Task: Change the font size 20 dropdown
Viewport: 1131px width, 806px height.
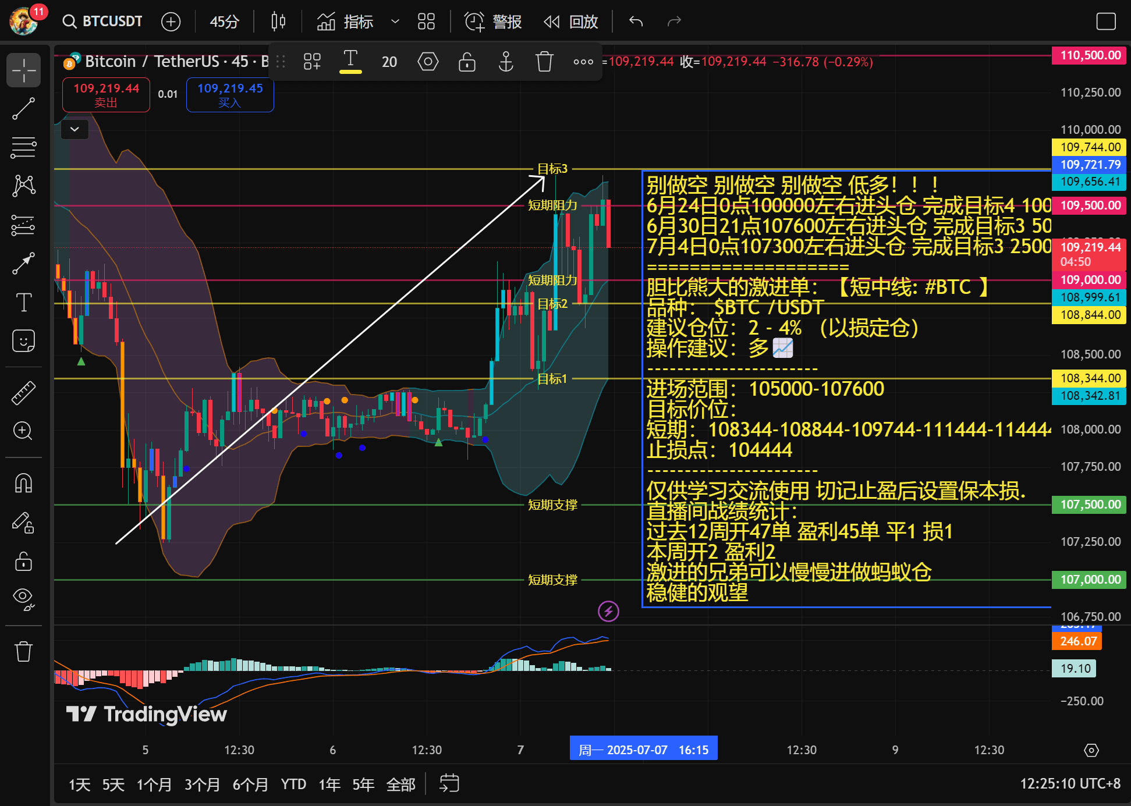Action: (x=389, y=62)
